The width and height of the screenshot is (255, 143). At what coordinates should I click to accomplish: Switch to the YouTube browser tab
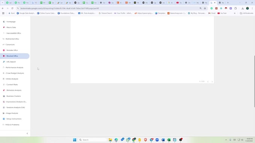(179, 3)
